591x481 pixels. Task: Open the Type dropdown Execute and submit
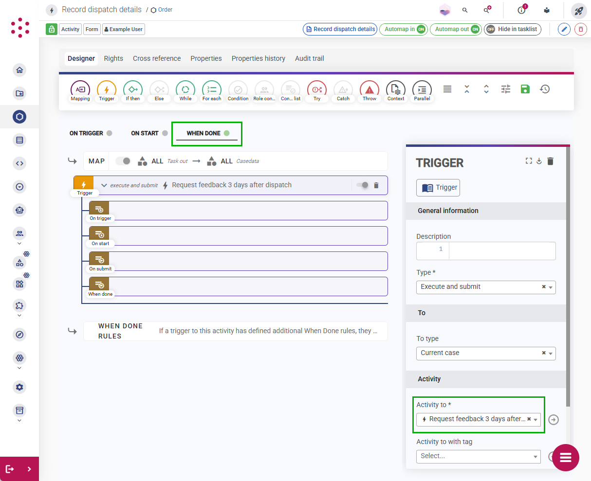(x=486, y=287)
